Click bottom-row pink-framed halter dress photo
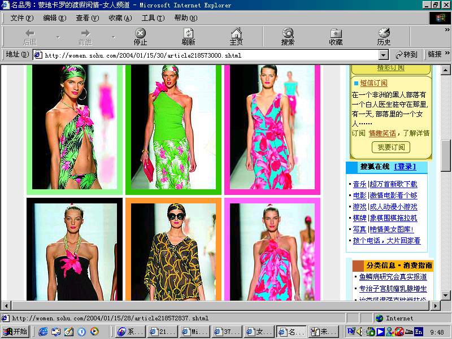452x339 pixels. click(x=272, y=249)
